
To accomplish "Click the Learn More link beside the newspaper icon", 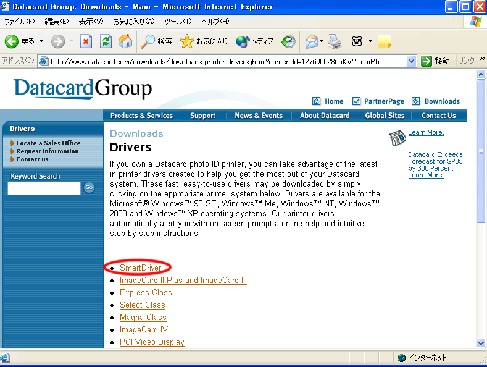I will tap(426, 132).
